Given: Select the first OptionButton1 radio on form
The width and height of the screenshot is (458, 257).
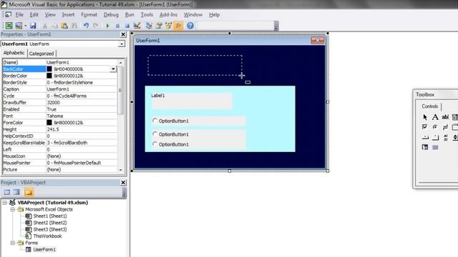Looking at the screenshot, I should [x=155, y=121].
